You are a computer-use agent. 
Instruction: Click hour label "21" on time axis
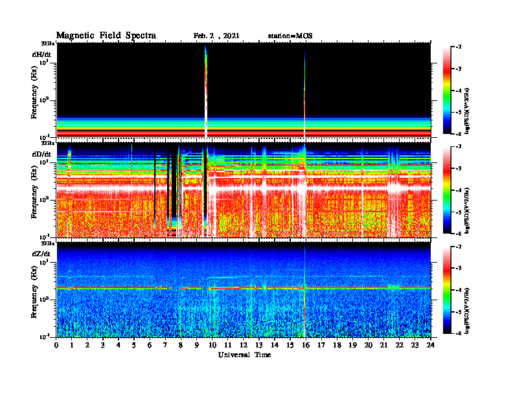pyautogui.click(x=383, y=345)
